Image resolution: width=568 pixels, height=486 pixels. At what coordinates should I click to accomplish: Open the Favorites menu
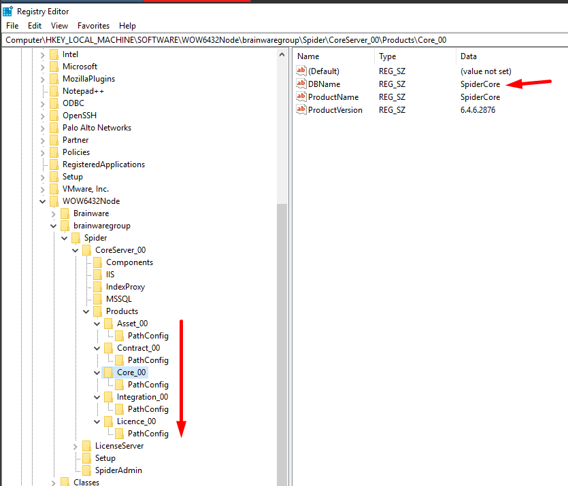(x=93, y=26)
